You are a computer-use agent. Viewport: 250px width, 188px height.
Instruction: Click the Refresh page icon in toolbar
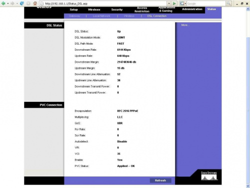(x=22, y=4)
